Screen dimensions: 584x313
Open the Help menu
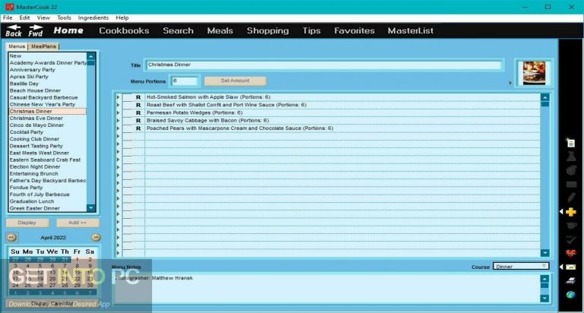[x=122, y=17]
